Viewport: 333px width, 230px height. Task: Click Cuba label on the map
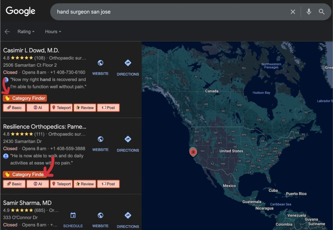[x=273, y=190]
